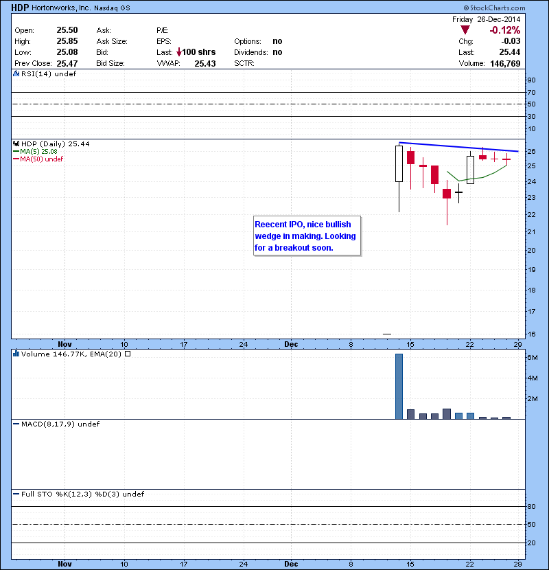Click the Chg value -0.03
The width and height of the screenshot is (549, 570).
pos(511,41)
